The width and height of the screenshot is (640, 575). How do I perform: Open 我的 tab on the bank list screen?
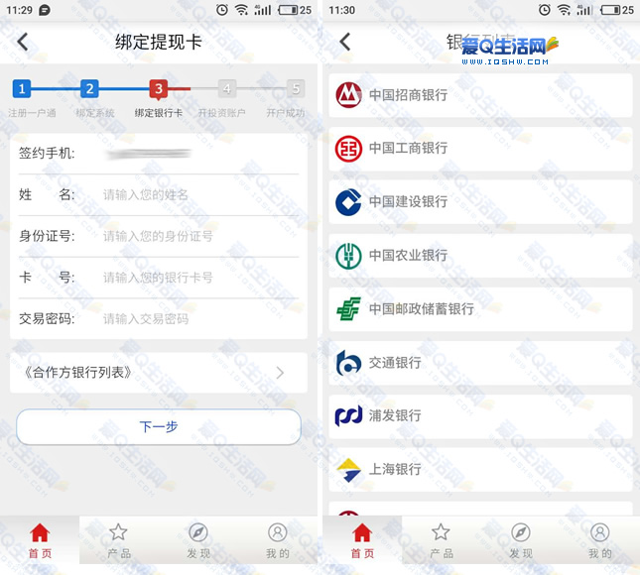tap(600, 540)
